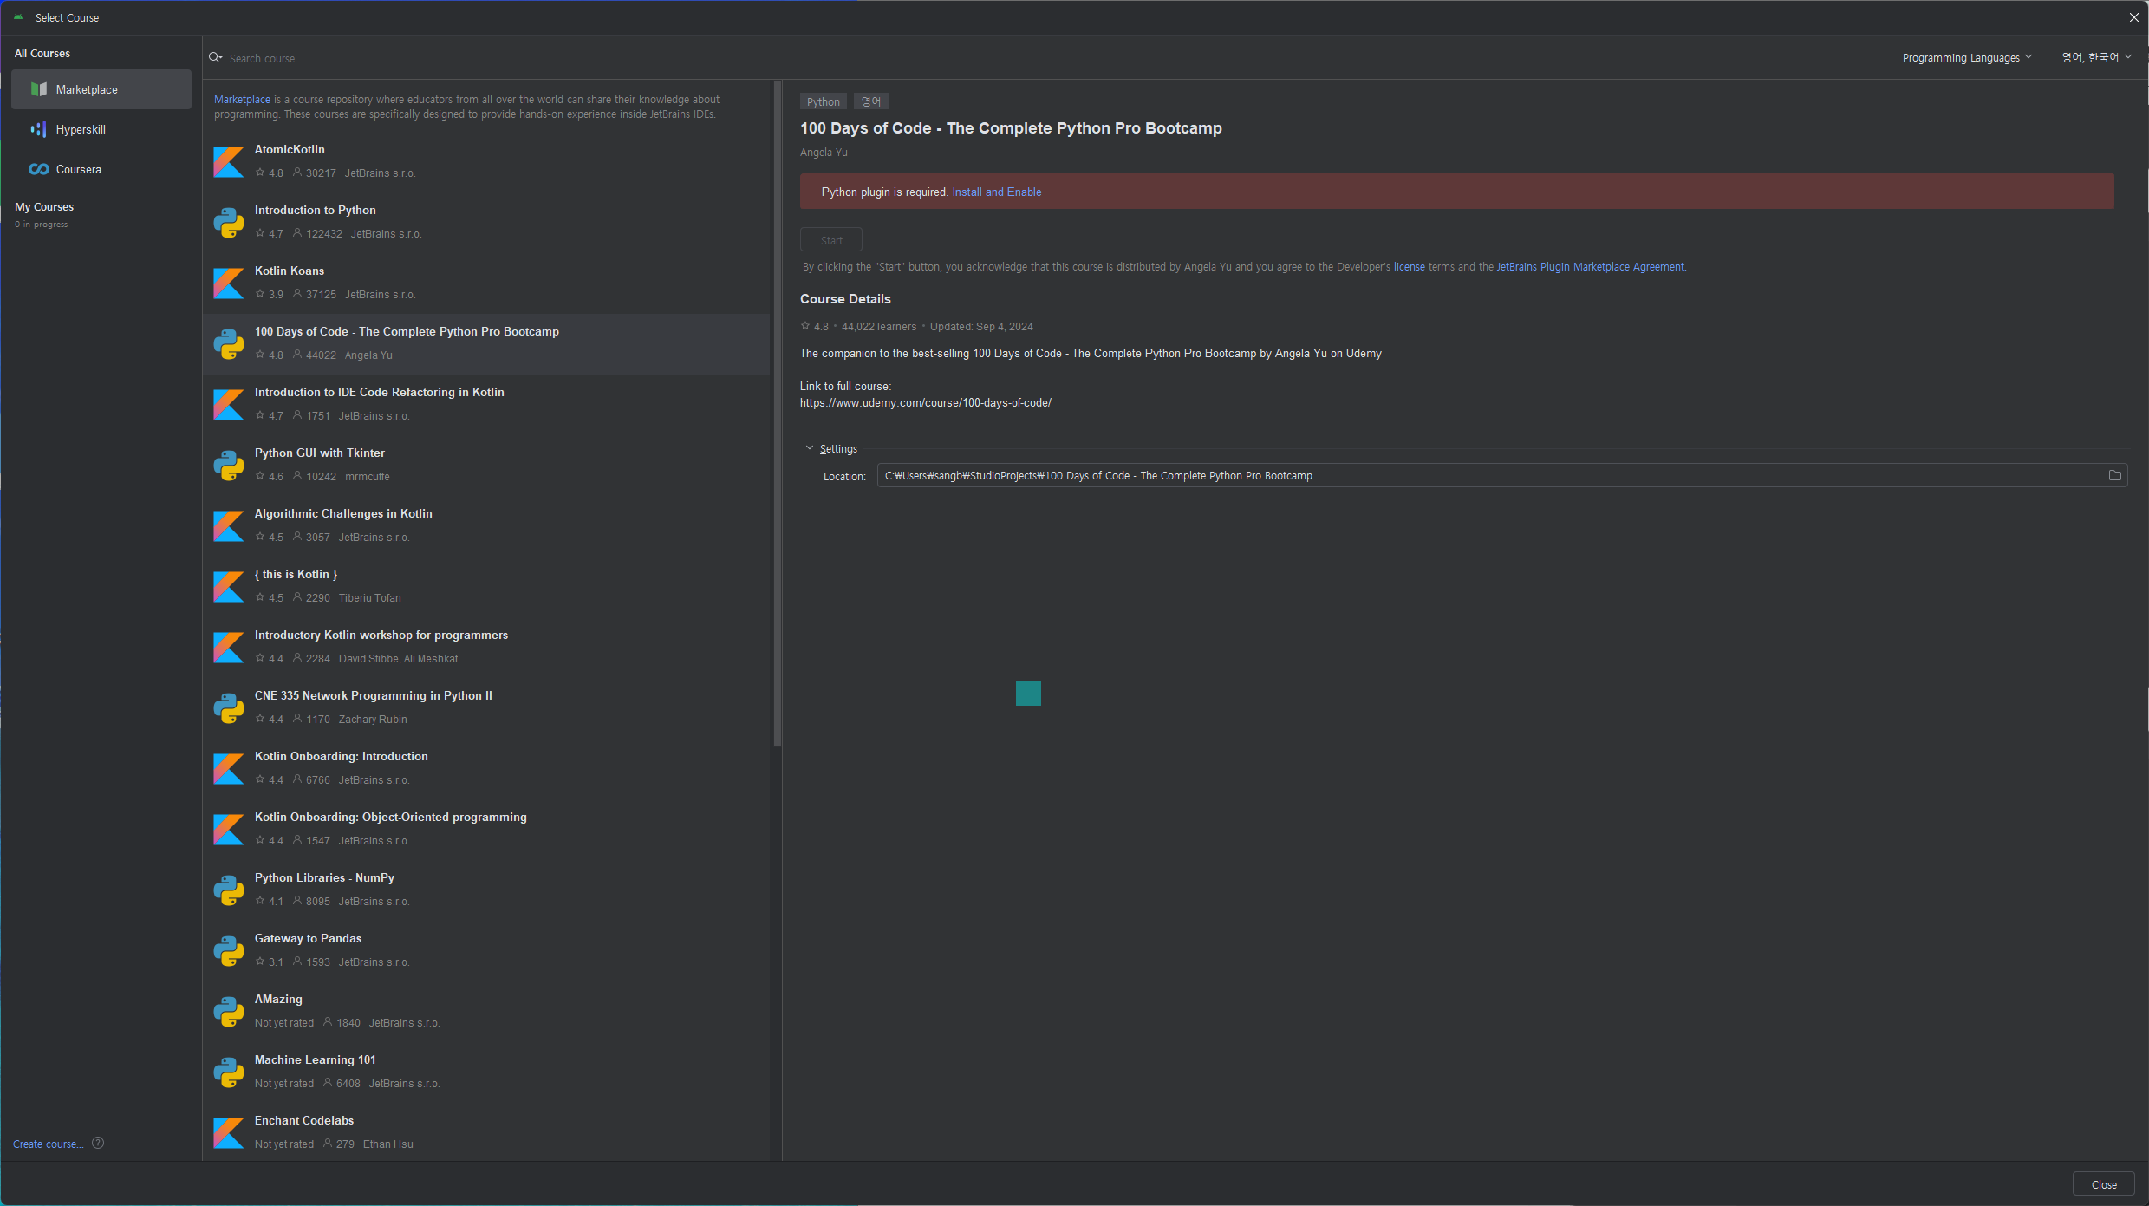This screenshot has height=1206, width=2149.
Task: Click the help question mark icon
Action: (x=98, y=1143)
